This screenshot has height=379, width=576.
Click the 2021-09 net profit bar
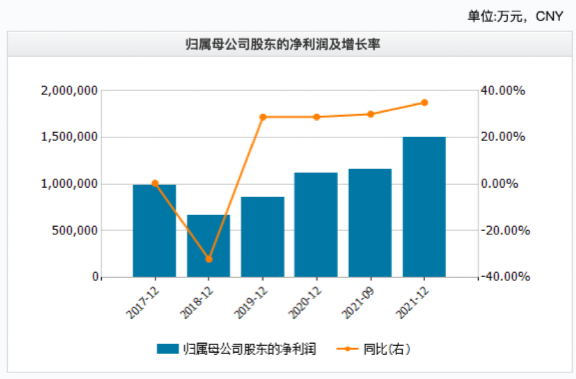(370, 223)
